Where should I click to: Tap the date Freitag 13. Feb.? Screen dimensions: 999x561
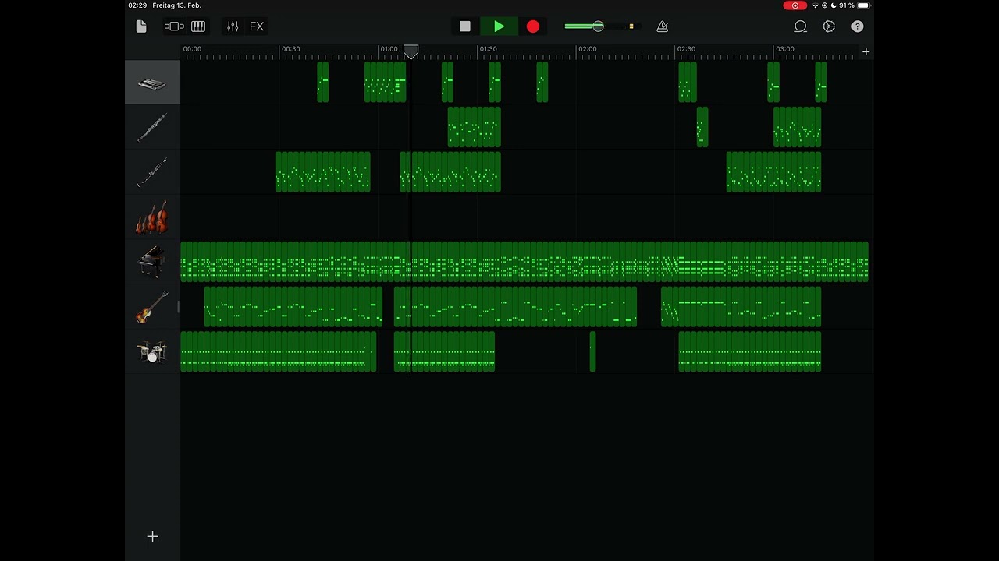(x=177, y=5)
